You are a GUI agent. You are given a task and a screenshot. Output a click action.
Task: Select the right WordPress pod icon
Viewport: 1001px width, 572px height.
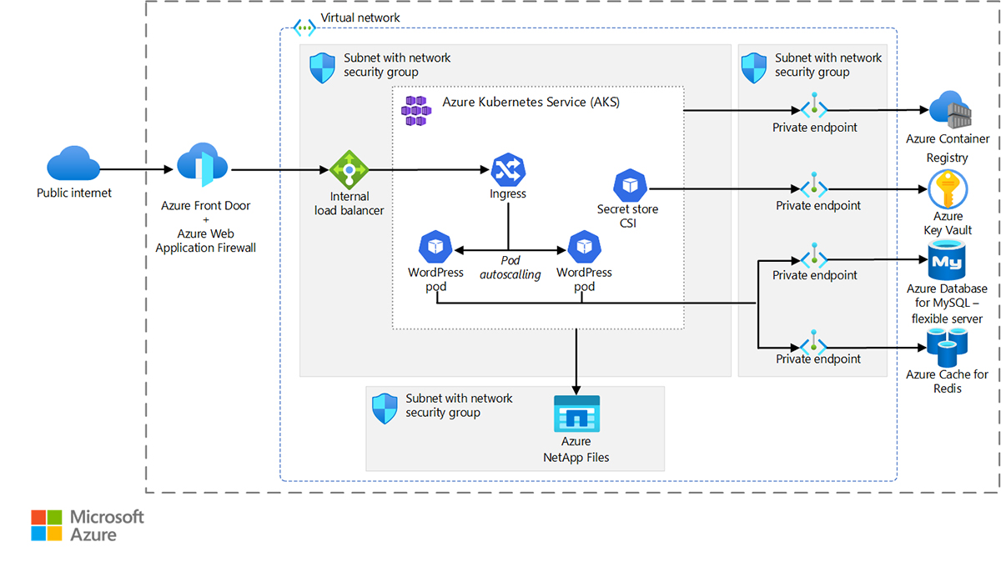point(585,247)
